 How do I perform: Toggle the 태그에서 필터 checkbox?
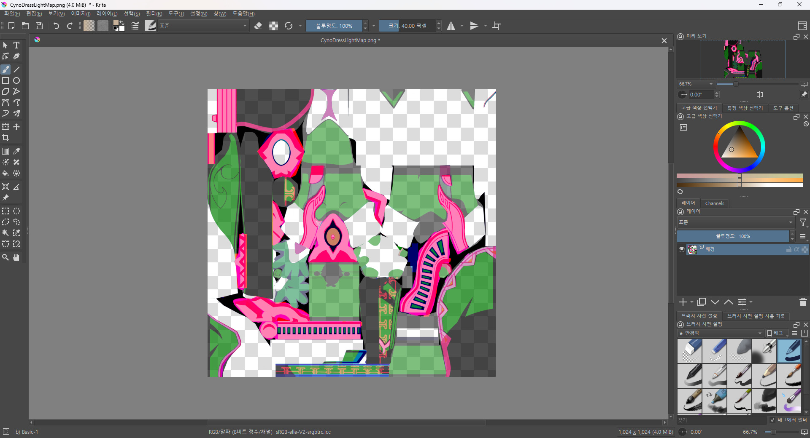click(772, 420)
